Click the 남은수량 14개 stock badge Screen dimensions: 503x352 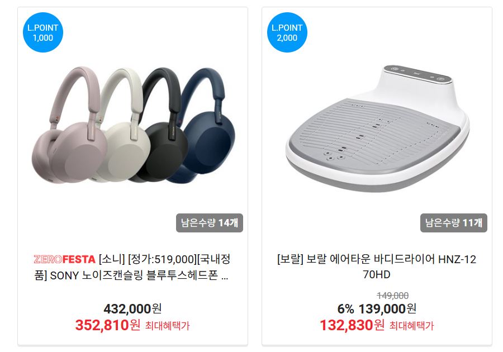(210, 223)
